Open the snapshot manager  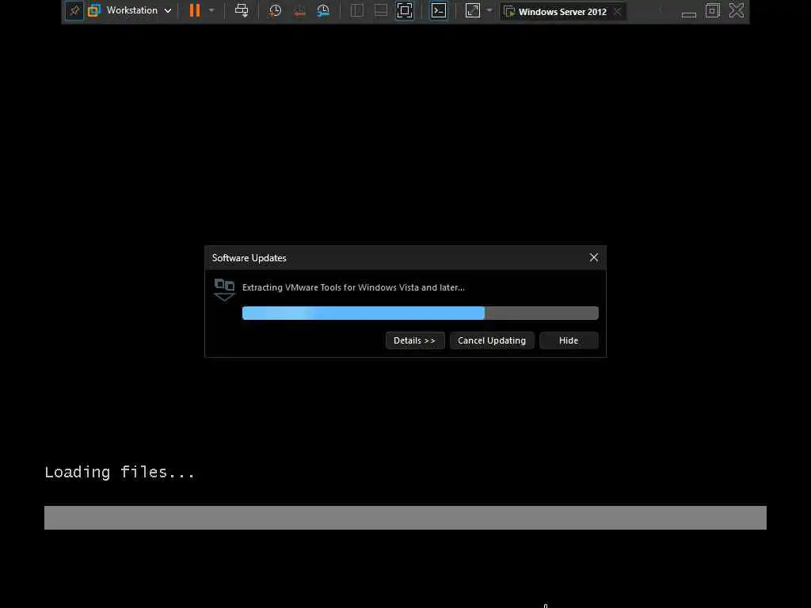pyautogui.click(x=323, y=10)
